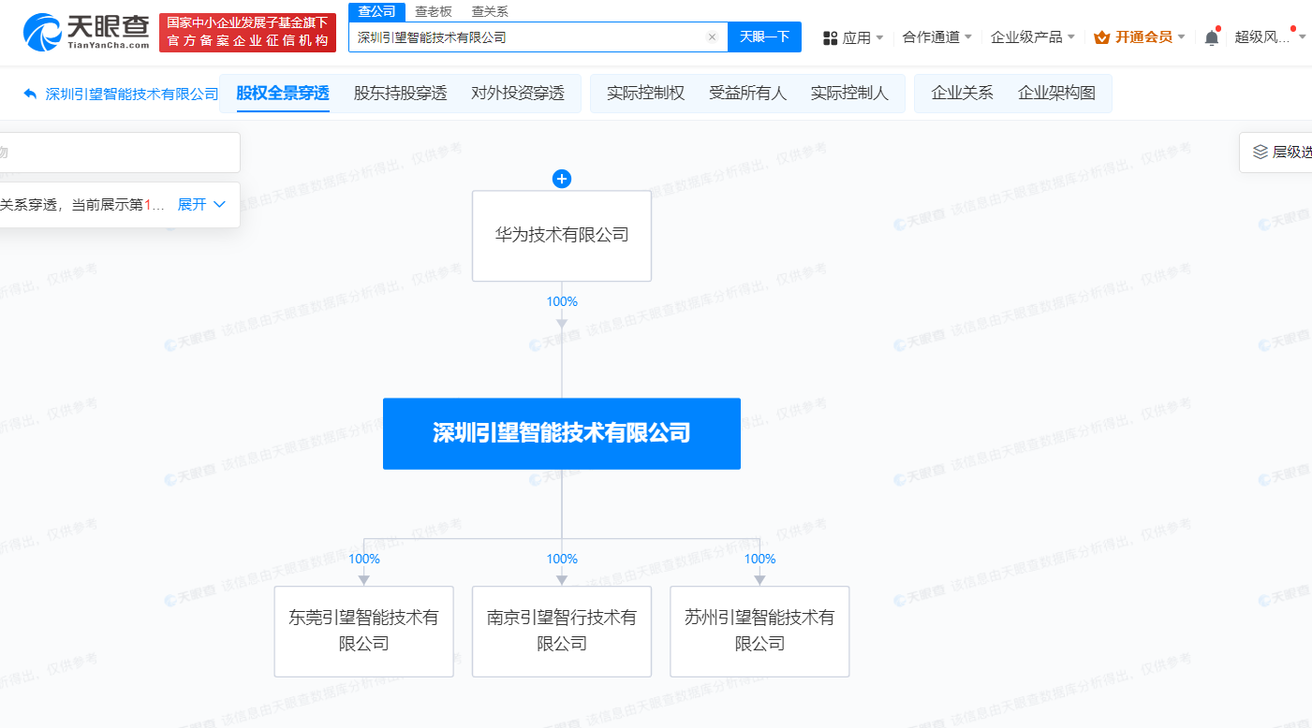Select the 华为技术有限公司 node
This screenshot has height=728, width=1312.
[562, 236]
